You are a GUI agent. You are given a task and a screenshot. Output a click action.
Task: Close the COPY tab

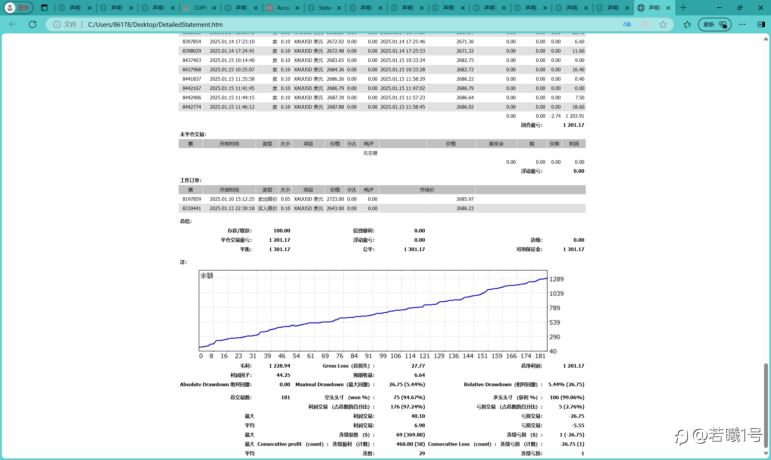coord(214,8)
